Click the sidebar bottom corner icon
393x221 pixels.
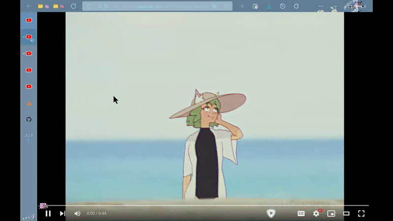(x=33, y=217)
